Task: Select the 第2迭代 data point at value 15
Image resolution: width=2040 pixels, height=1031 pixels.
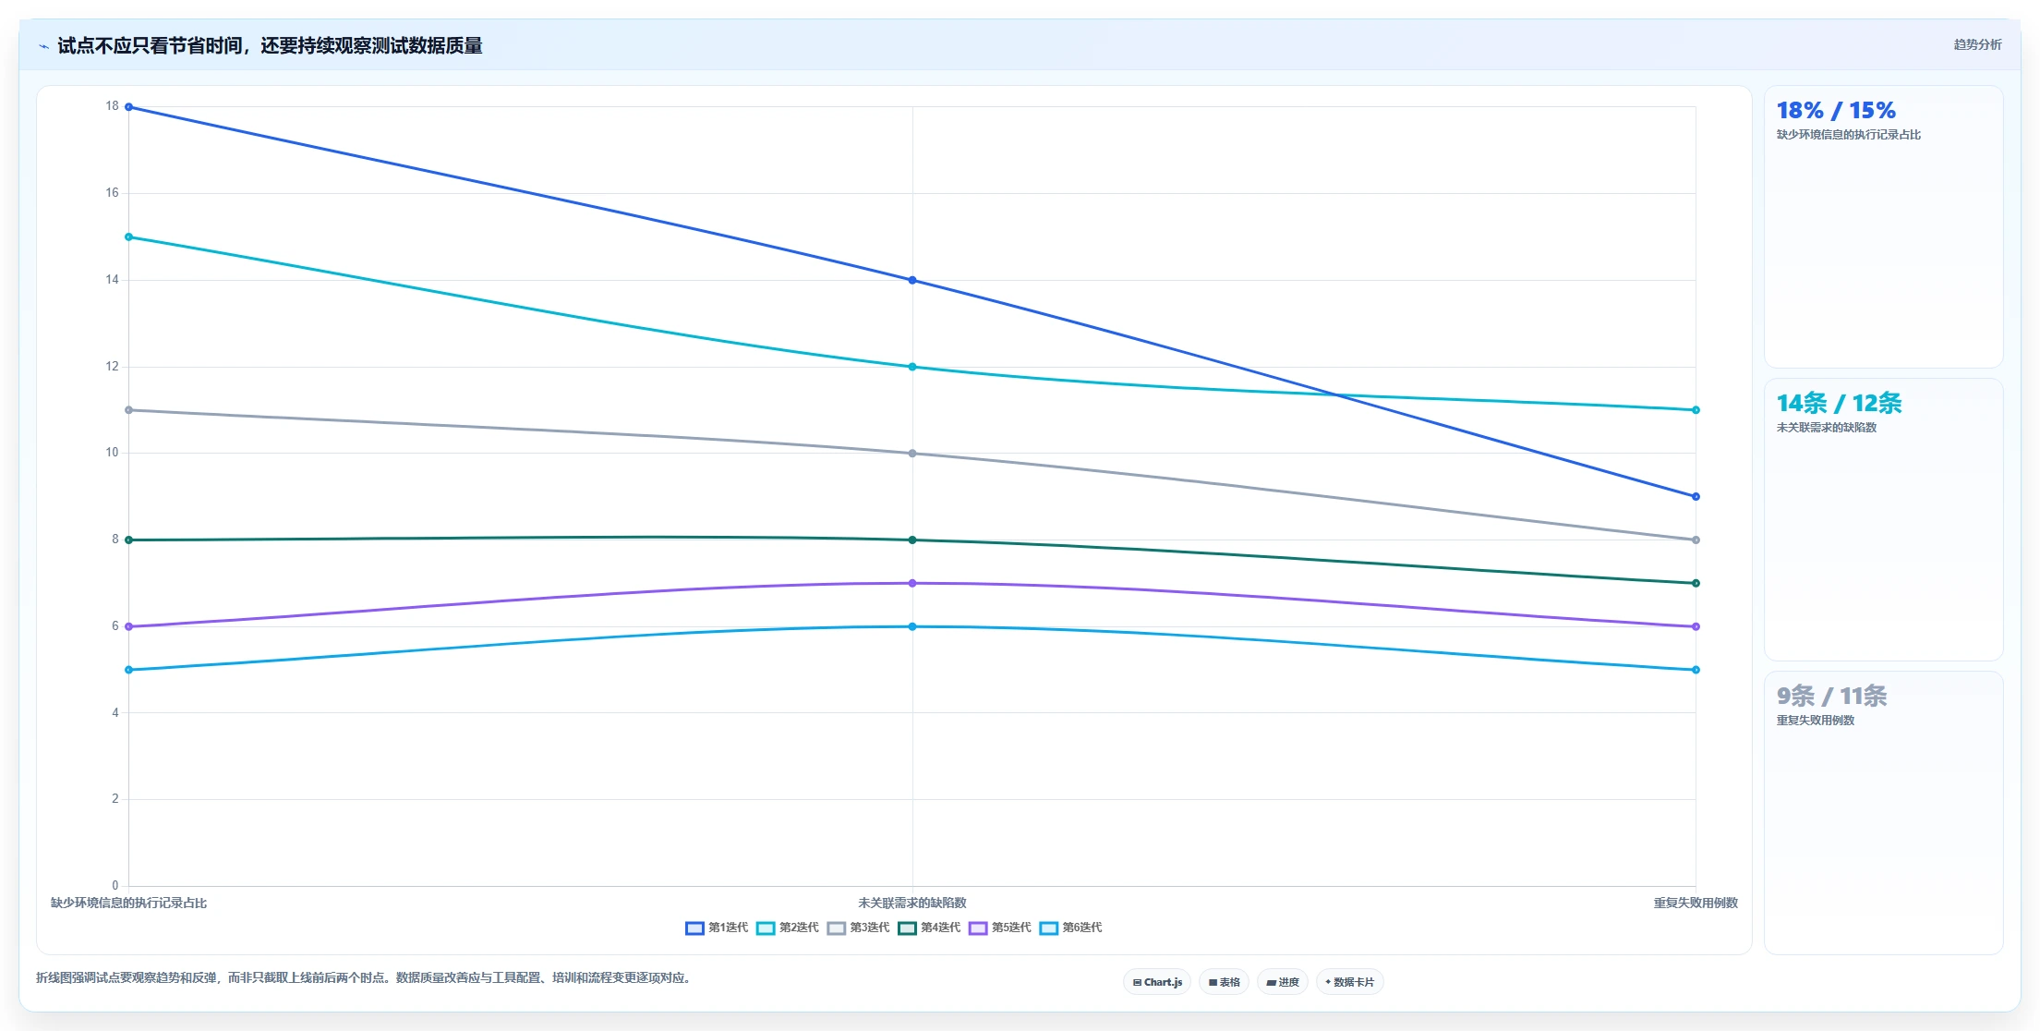Action: [128, 237]
